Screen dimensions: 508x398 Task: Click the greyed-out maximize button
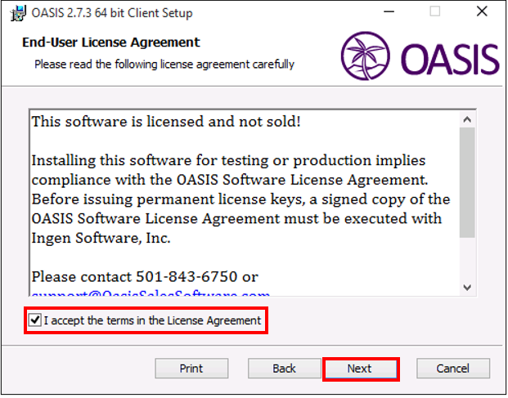click(434, 11)
